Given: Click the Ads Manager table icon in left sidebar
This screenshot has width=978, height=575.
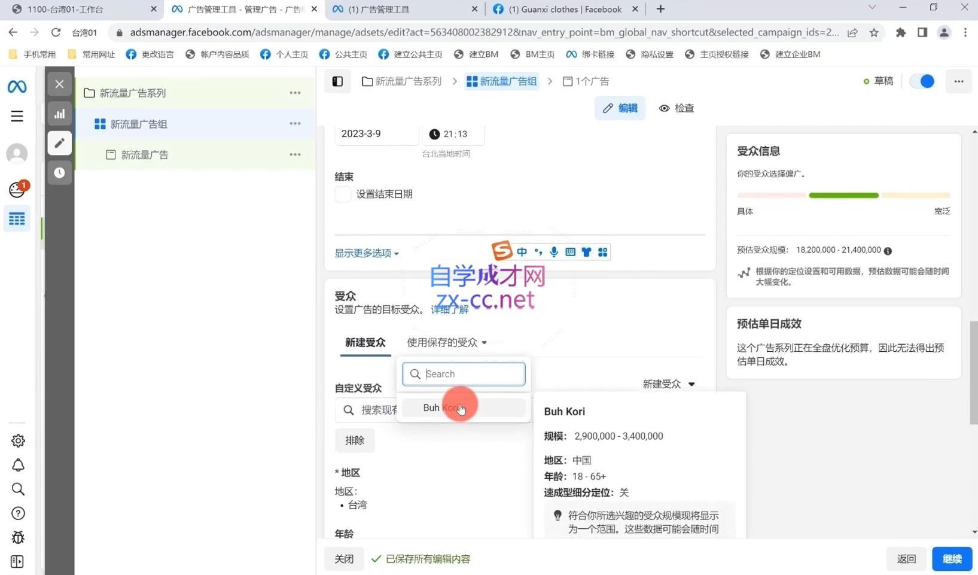Looking at the screenshot, I should 17,219.
